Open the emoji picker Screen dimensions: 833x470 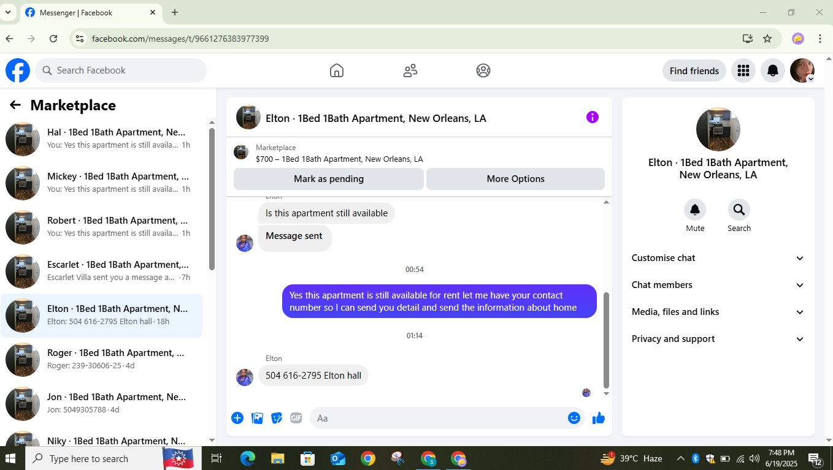tap(574, 418)
